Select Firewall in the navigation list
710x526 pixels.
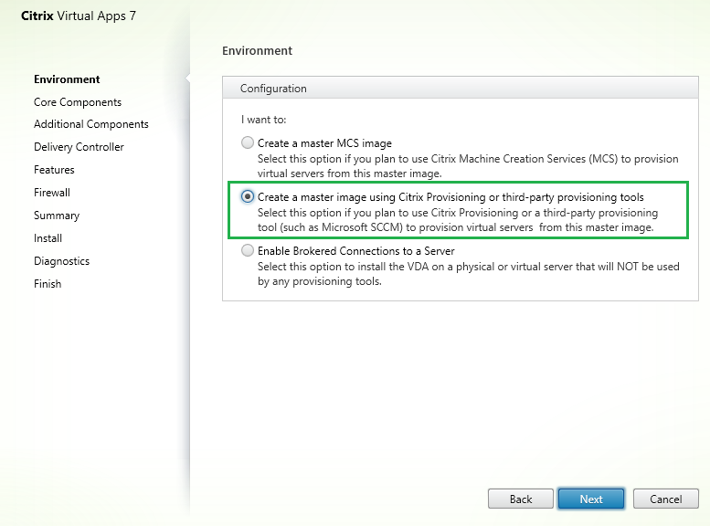52,193
